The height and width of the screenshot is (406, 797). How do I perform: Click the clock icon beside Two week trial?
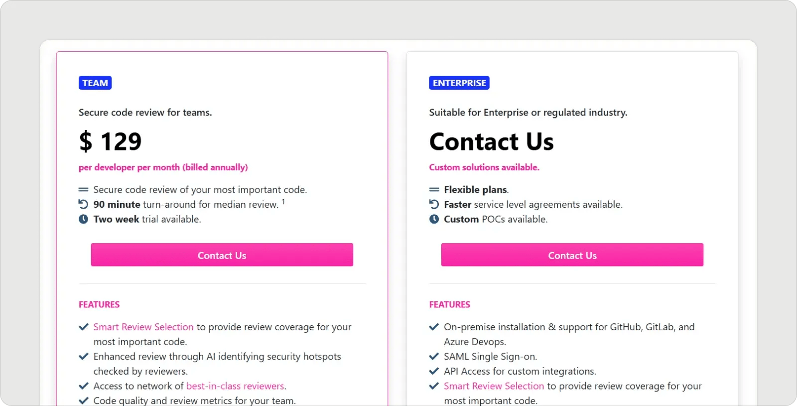coord(83,219)
